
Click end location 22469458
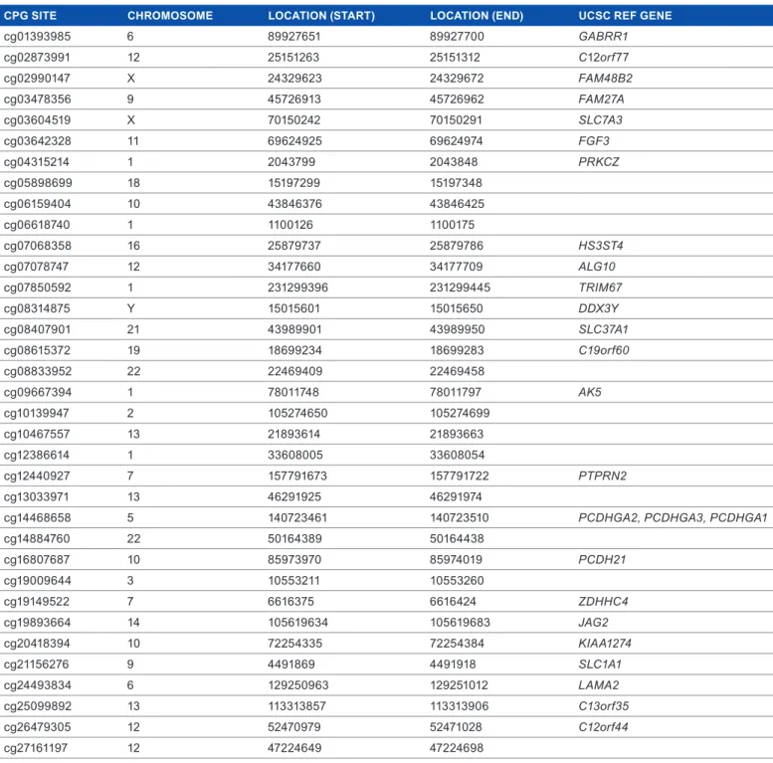457,371
